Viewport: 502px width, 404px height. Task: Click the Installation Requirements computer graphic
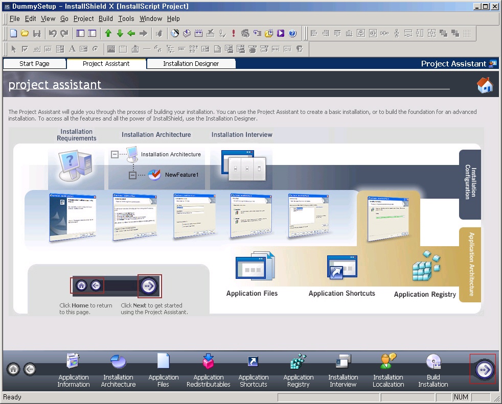76,165
